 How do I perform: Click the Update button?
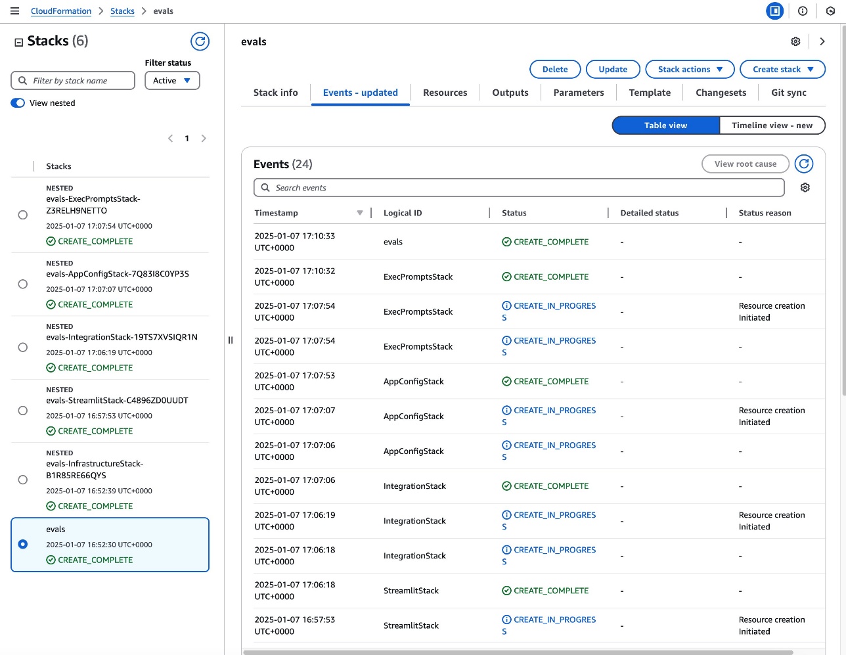[613, 69]
